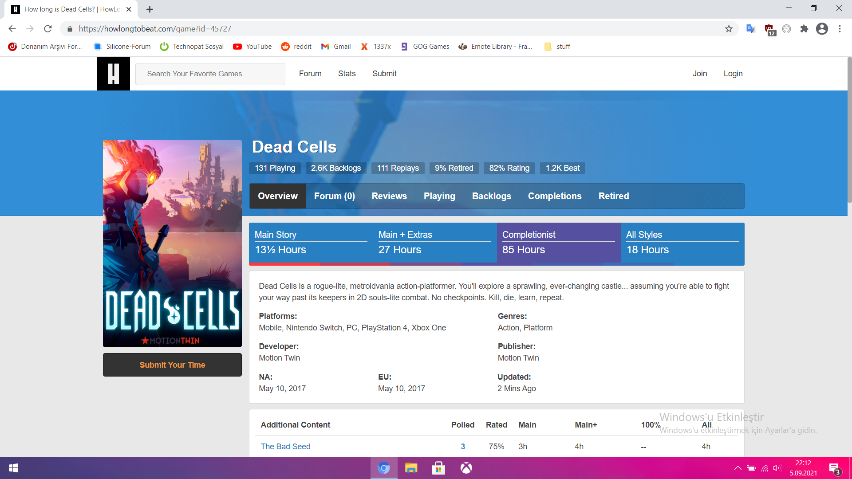Switch to Chrome in the taskbar
Viewport: 852px width, 479px height.
(x=384, y=468)
